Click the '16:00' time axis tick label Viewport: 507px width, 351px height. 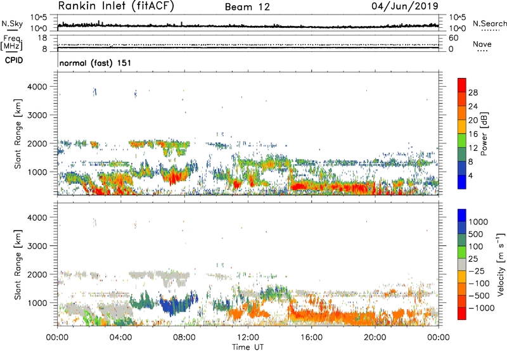pyautogui.click(x=311, y=338)
